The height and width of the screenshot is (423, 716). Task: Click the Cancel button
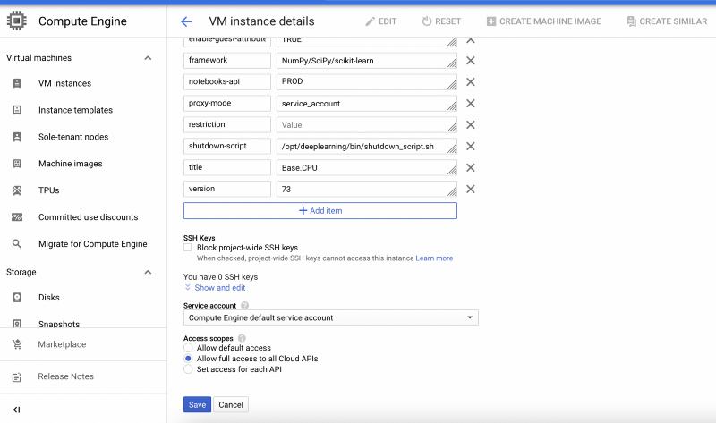(x=231, y=405)
